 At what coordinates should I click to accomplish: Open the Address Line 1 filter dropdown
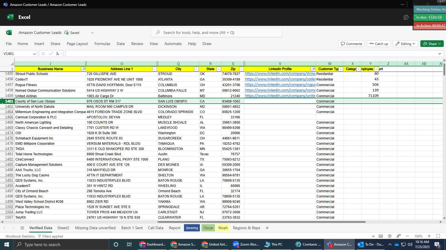154,69
